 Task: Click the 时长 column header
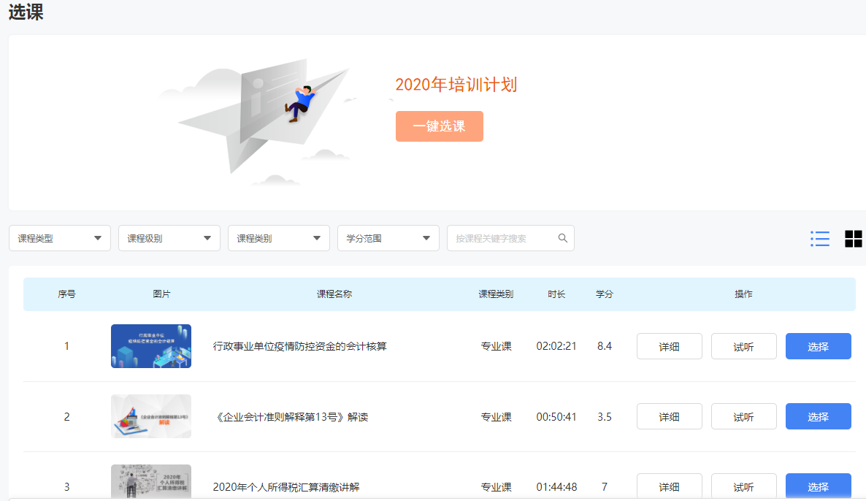tap(556, 294)
